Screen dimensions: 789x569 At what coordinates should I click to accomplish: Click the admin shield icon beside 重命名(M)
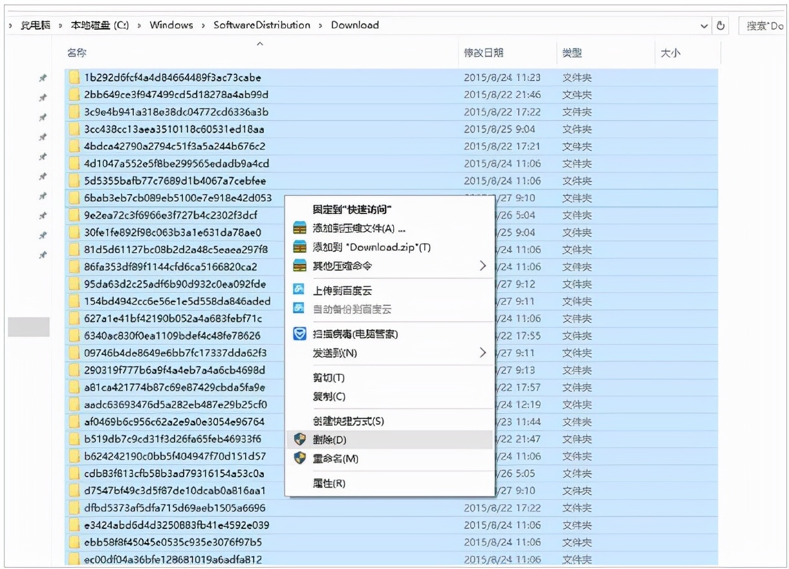click(299, 458)
